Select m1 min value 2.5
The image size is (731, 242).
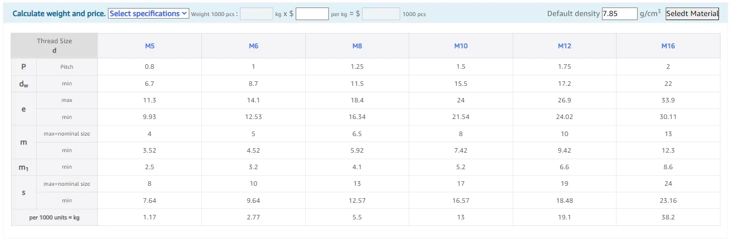click(x=150, y=167)
